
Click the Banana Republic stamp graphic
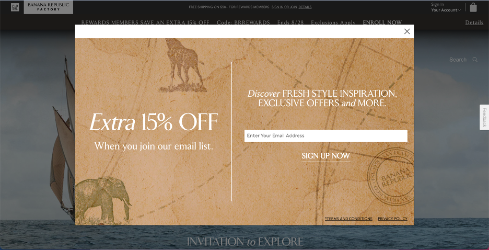click(391, 177)
